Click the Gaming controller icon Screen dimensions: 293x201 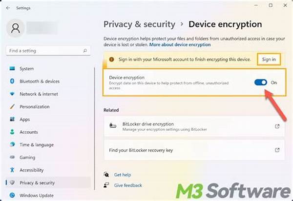pos(12,158)
